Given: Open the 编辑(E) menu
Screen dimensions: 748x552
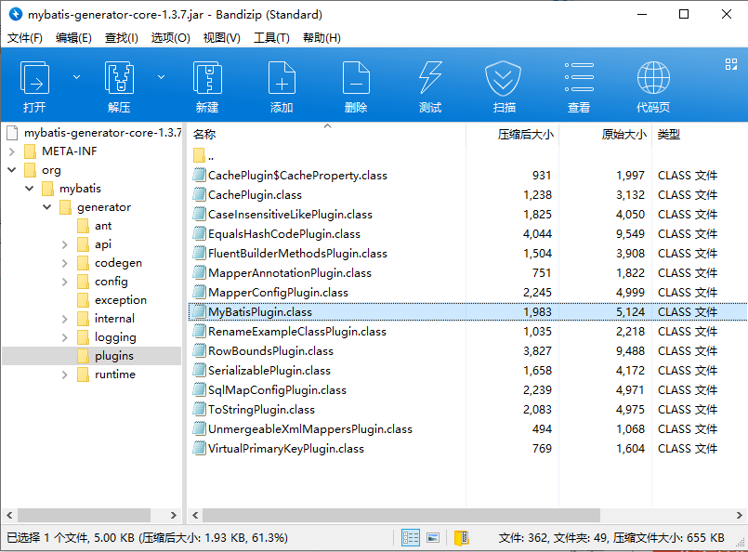Looking at the screenshot, I should [x=73, y=38].
